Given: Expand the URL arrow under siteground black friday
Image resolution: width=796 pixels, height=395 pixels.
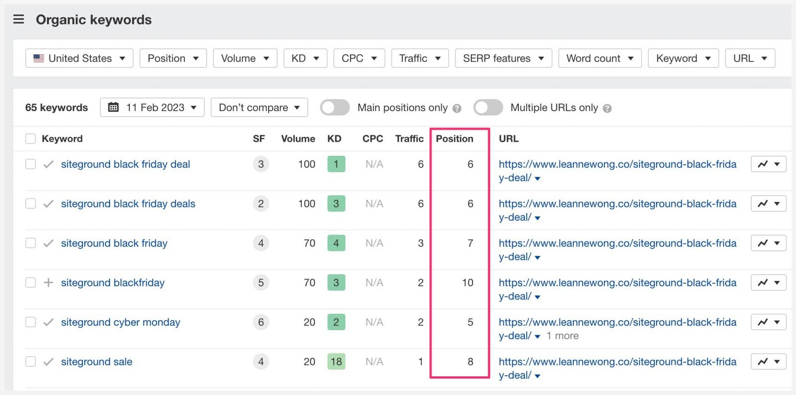Looking at the screenshot, I should point(537,257).
